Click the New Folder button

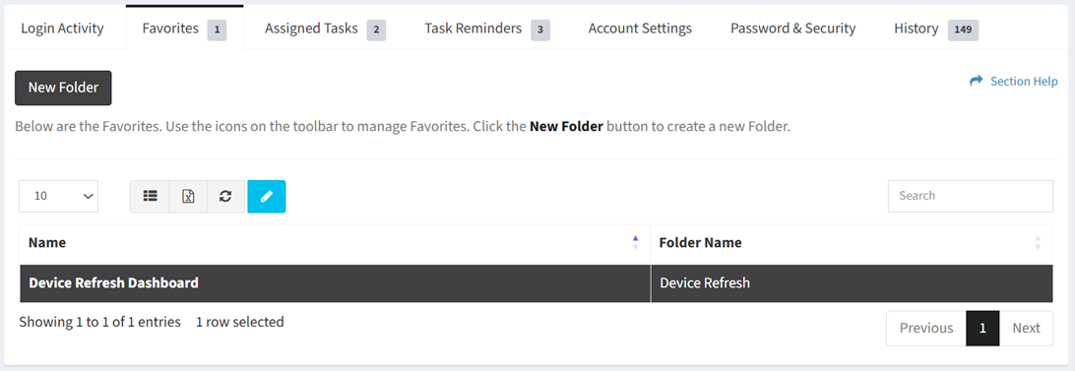click(x=63, y=88)
